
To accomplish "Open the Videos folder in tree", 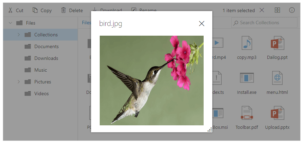I will 41,93.
